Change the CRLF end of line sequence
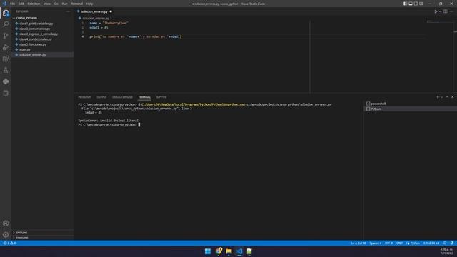Image resolution: width=457 pixels, height=257 pixels. click(x=399, y=243)
